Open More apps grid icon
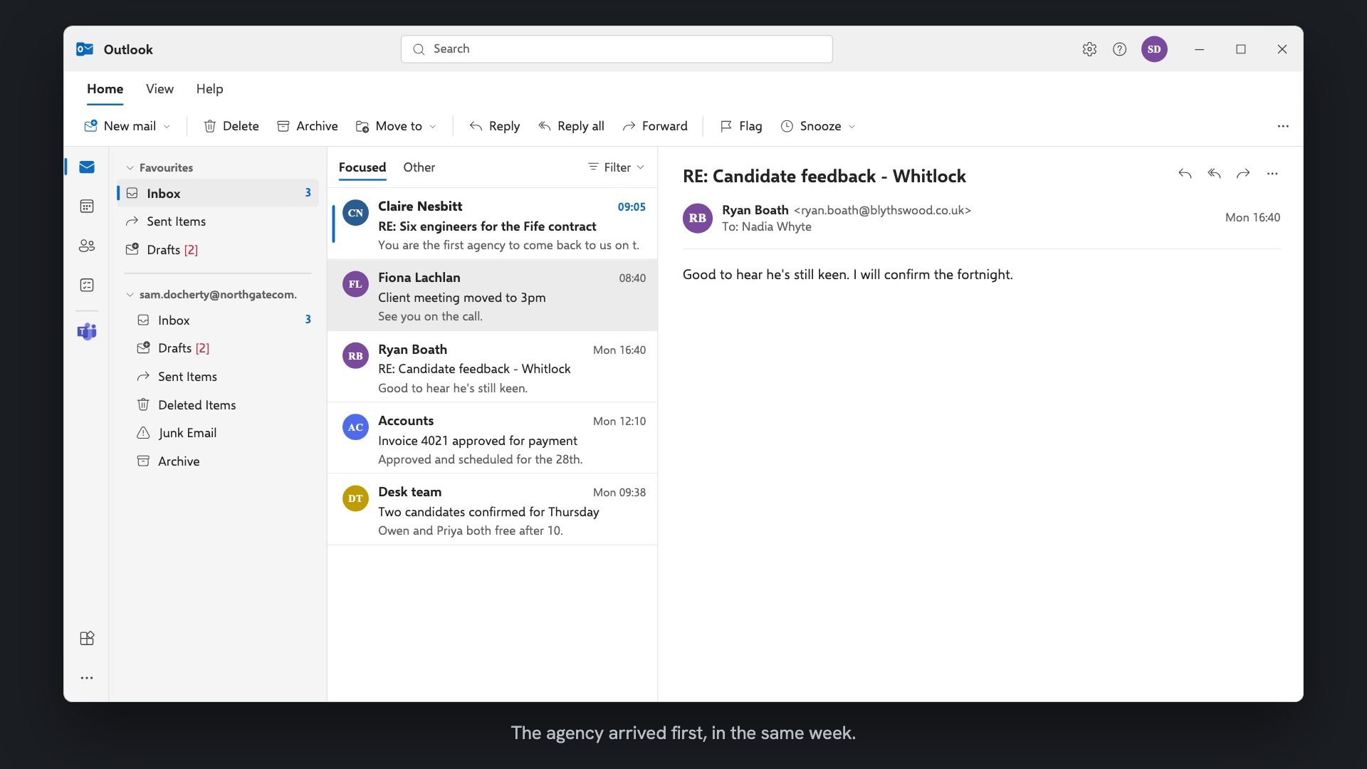This screenshot has width=1367, height=769. [x=87, y=638]
